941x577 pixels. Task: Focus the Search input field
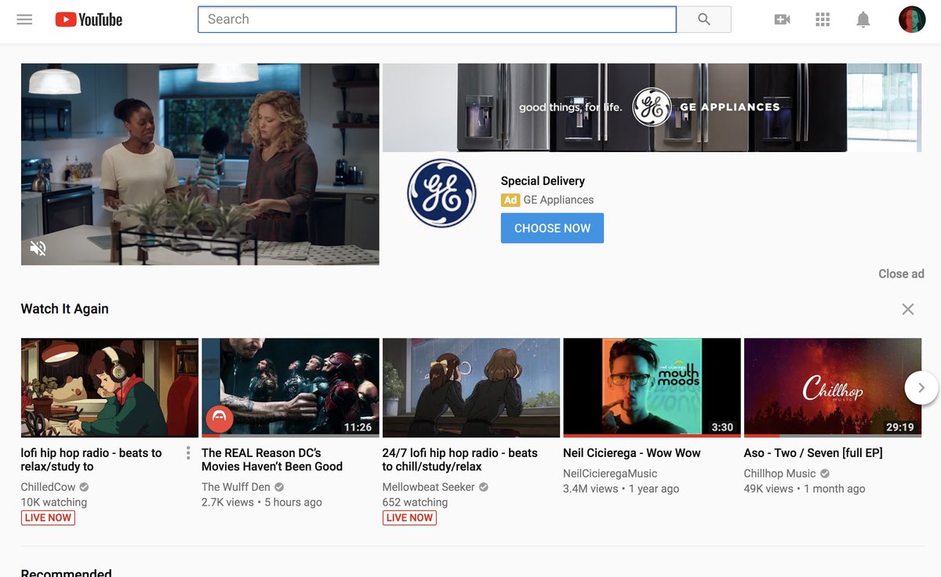pyautogui.click(x=437, y=20)
